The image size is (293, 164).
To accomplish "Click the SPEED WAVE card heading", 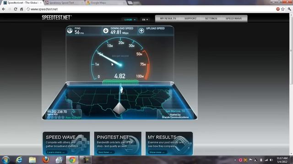I will click(60, 137).
